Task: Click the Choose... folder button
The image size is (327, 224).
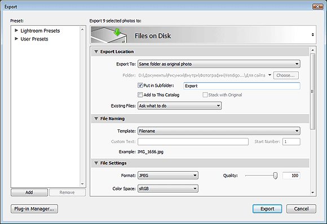Action: (286, 75)
